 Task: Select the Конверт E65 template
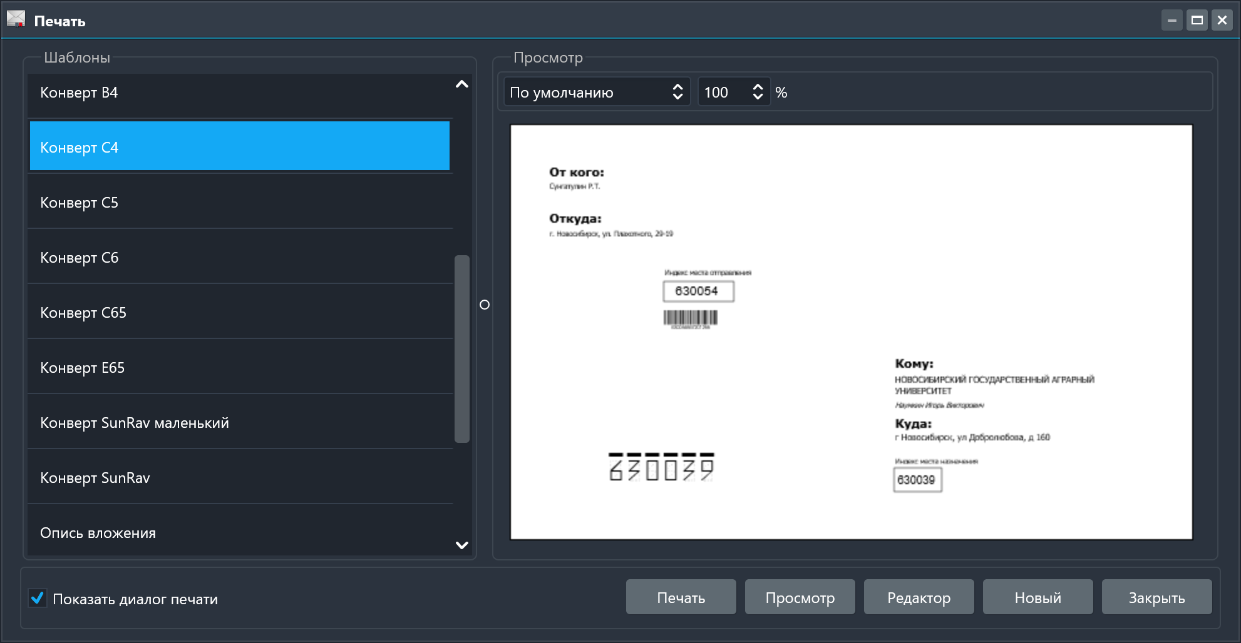point(240,367)
